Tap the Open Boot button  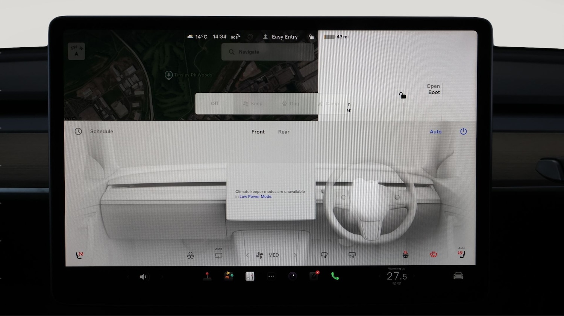pyautogui.click(x=433, y=89)
